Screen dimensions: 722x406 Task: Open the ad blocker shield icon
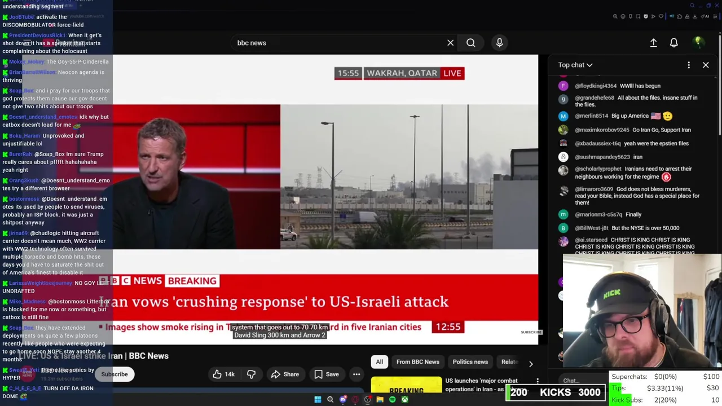pos(646,16)
